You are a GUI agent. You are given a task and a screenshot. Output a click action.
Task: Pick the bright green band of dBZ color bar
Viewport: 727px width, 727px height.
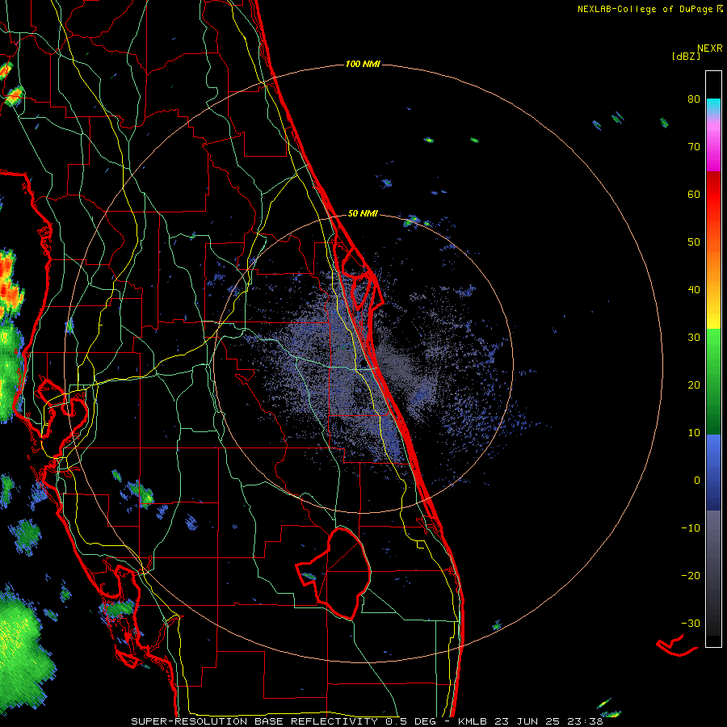[x=713, y=347]
